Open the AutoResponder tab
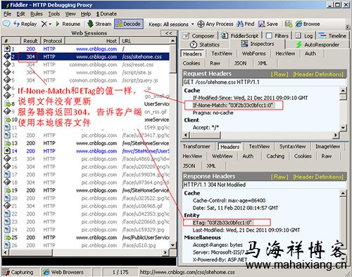This screenshot has width=352, height=277. coord(318,44)
